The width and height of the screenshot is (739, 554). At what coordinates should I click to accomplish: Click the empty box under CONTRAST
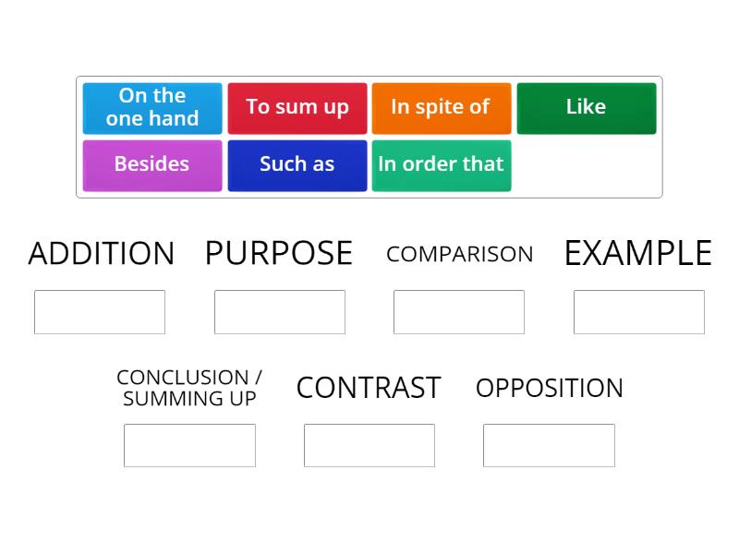point(369,445)
